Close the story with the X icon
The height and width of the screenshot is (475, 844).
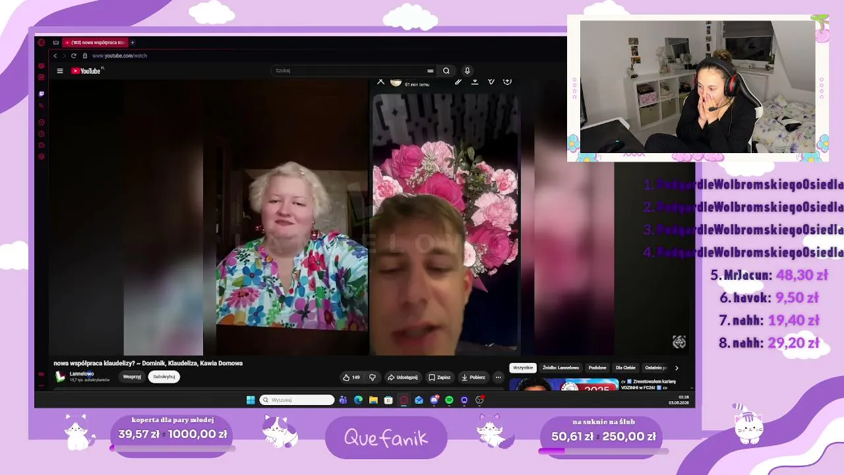click(x=380, y=82)
